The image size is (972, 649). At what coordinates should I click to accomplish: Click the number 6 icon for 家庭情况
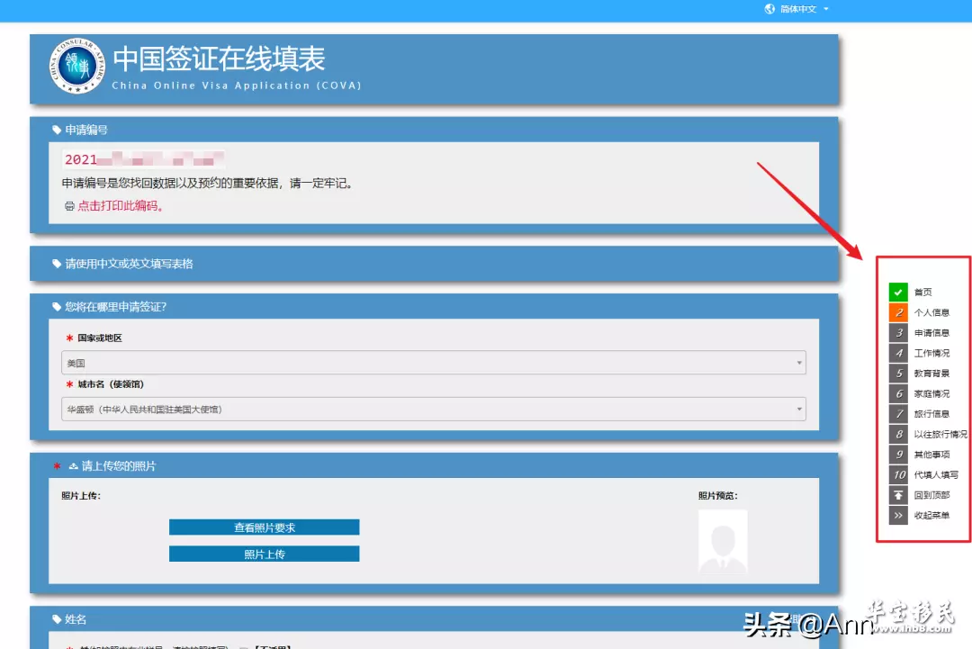click(897, 393)
